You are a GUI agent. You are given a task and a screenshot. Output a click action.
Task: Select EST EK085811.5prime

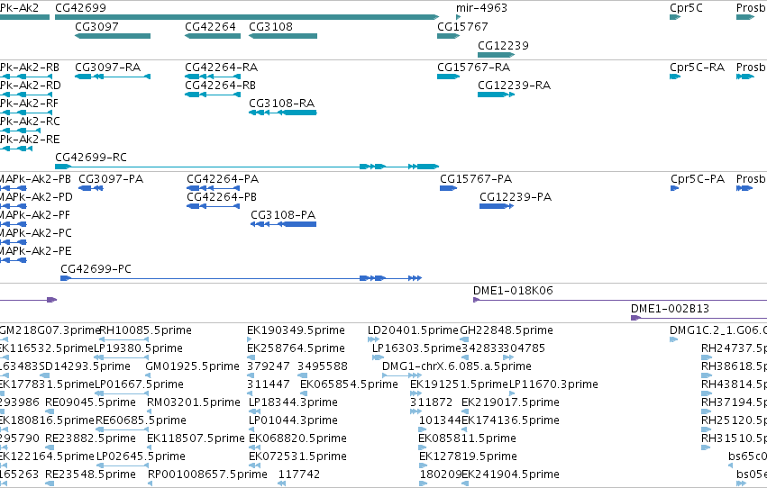coord(467,438)
